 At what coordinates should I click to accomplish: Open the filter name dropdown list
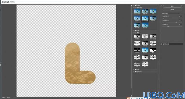[171, 13]
